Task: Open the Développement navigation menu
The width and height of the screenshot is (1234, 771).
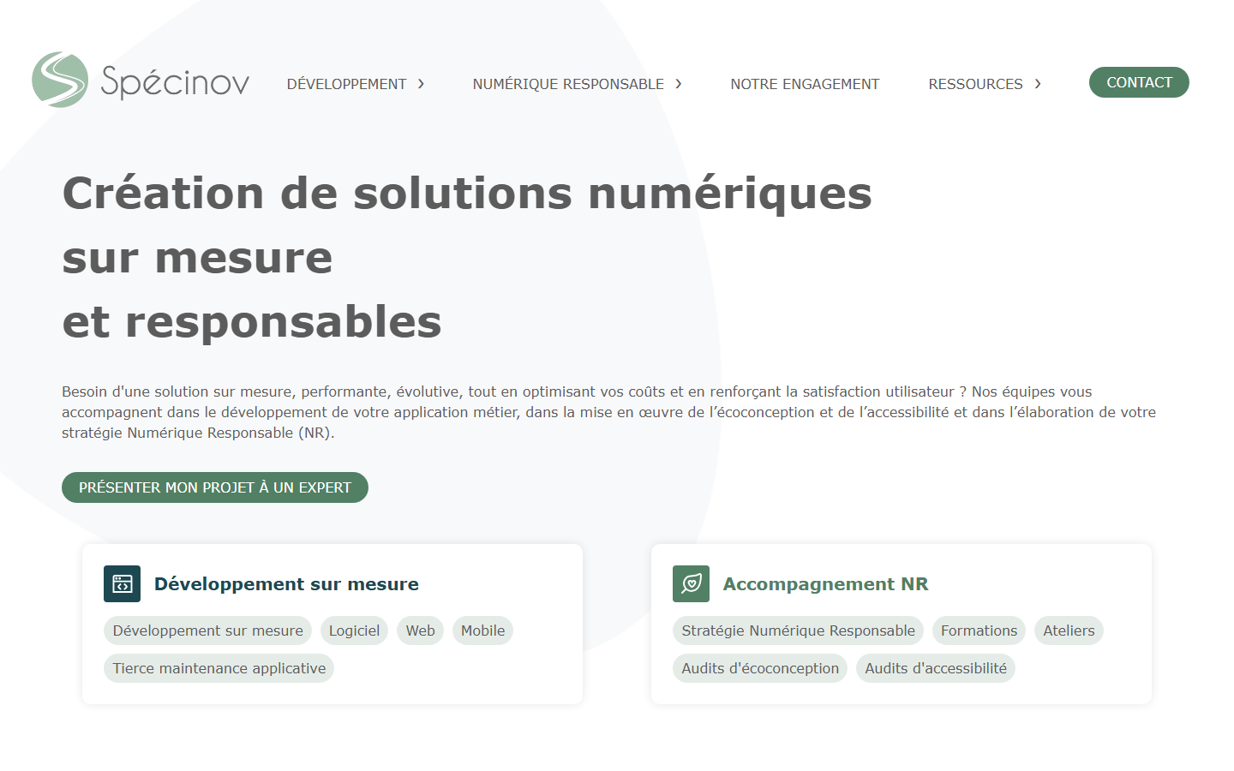Action: [346, 84]
